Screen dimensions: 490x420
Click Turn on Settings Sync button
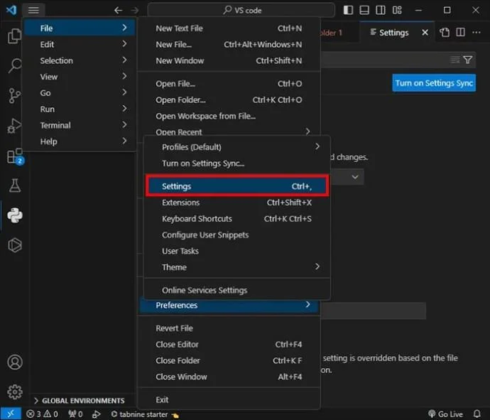[434, 83]
